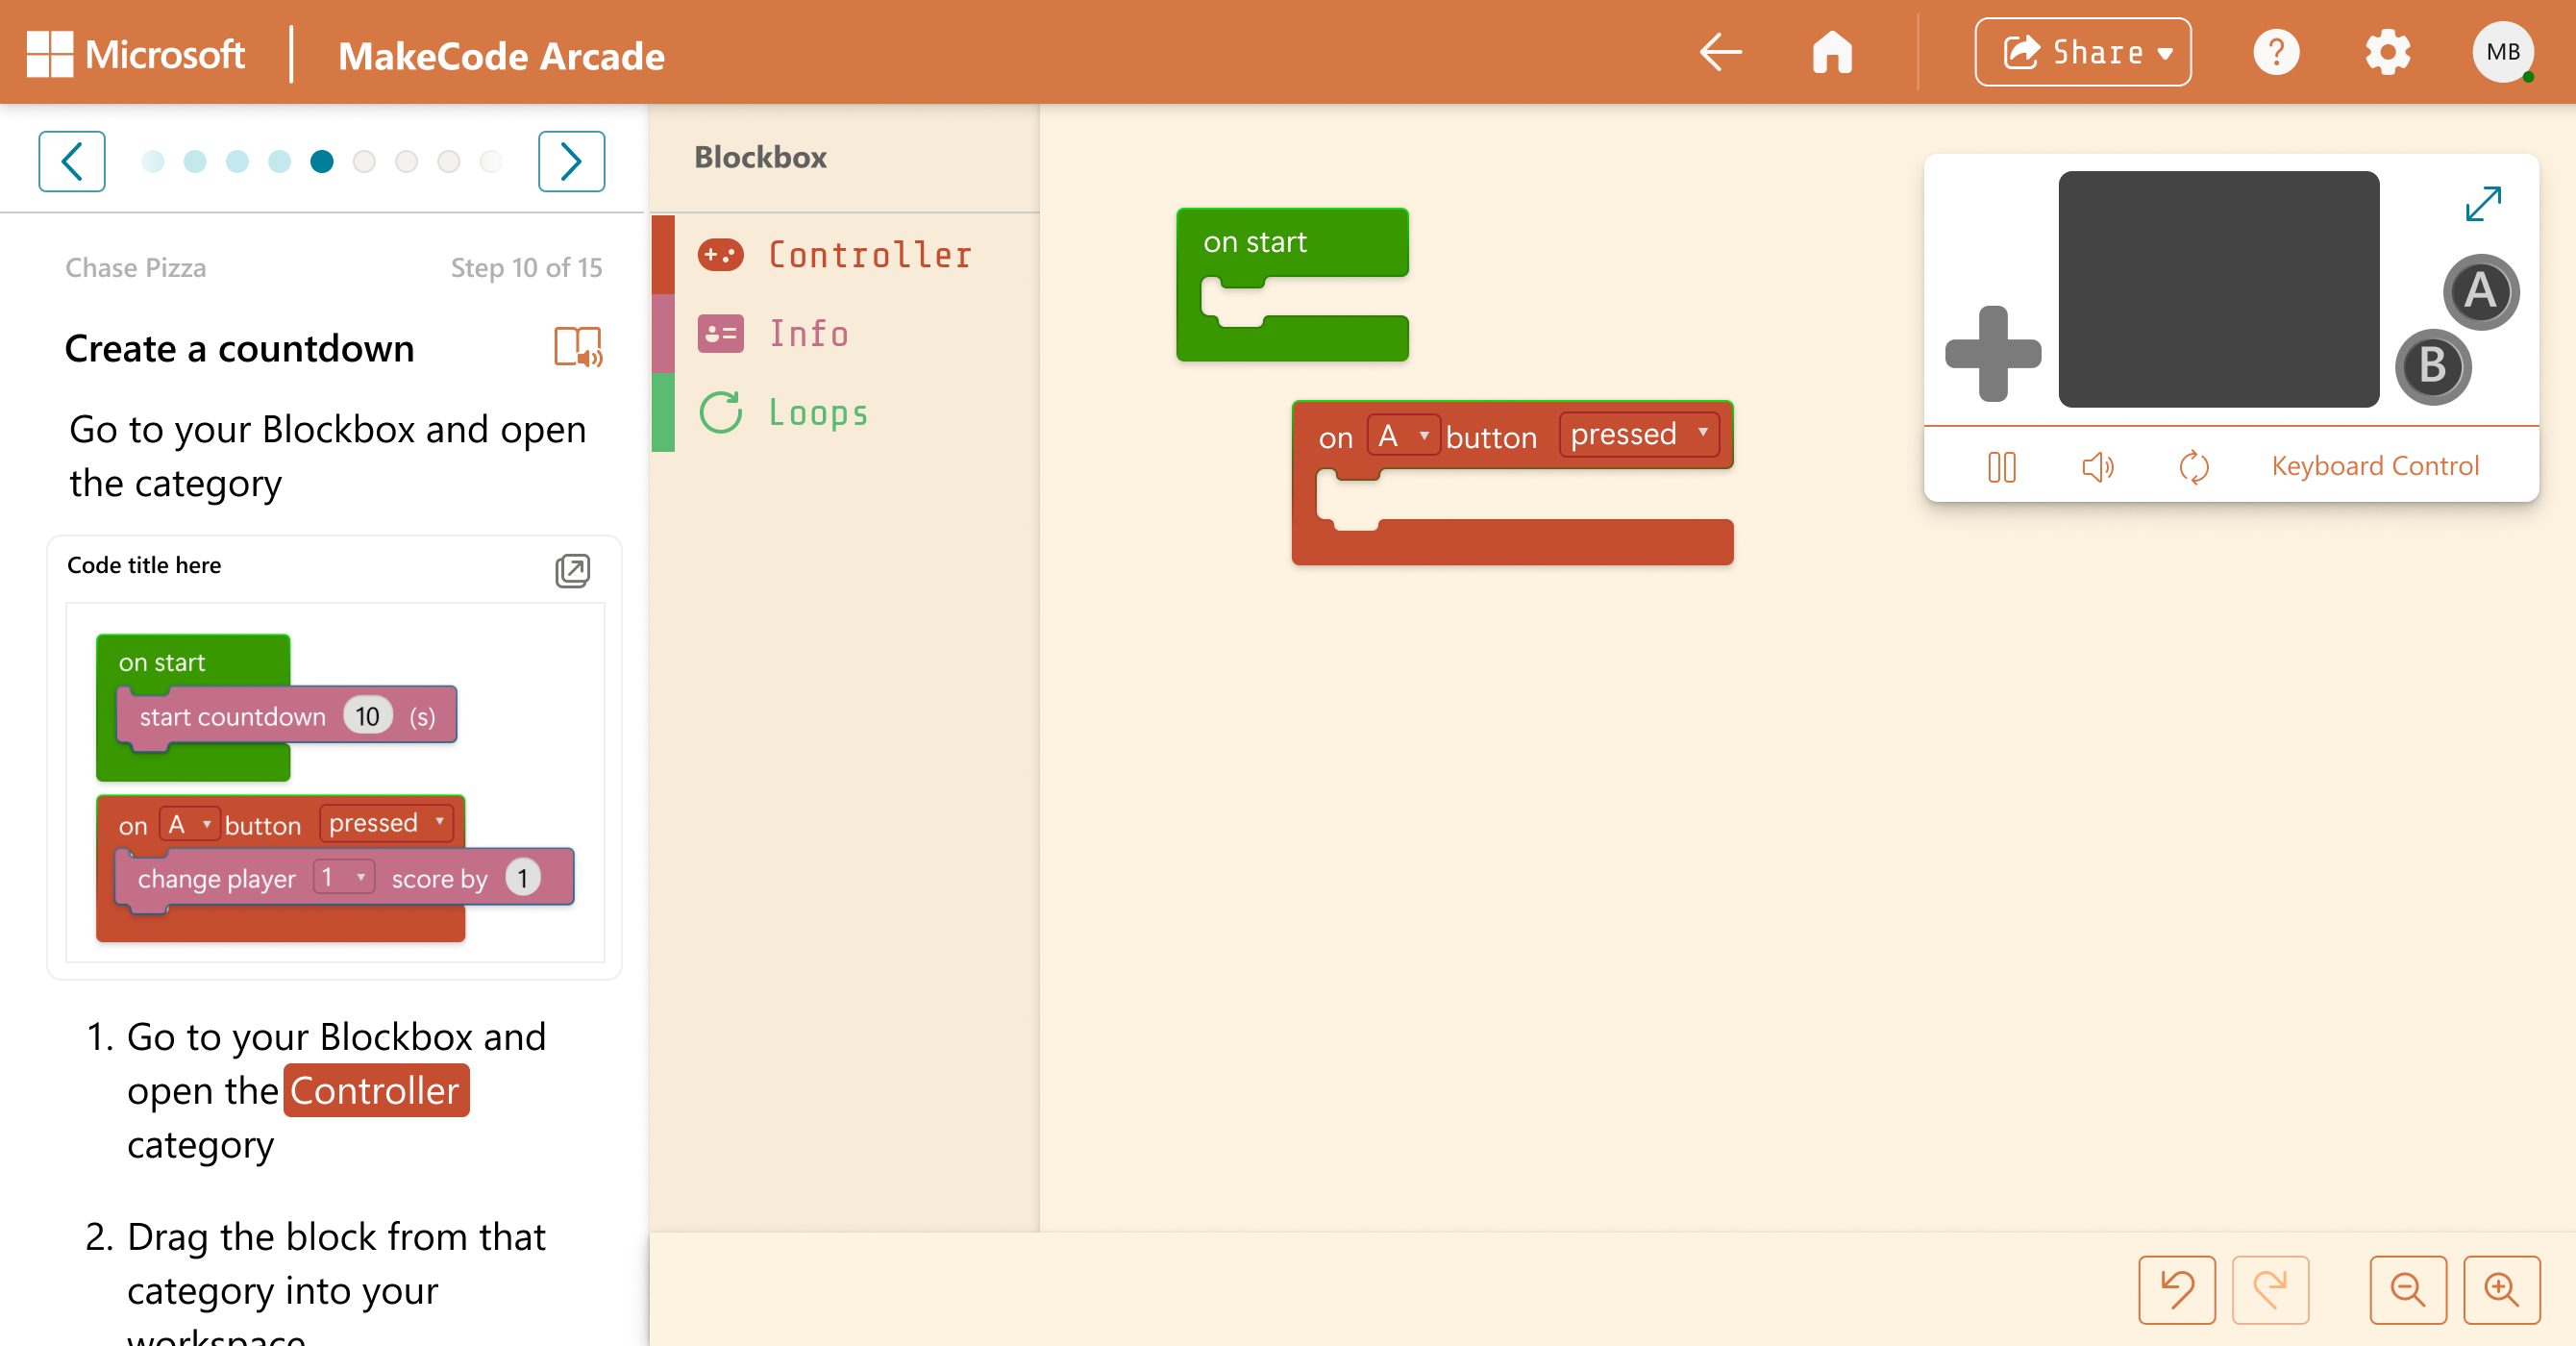The image size is (2576, 1346).
Task: Enable Keyboard Control for the simulator
Action: click(2375, 465)
